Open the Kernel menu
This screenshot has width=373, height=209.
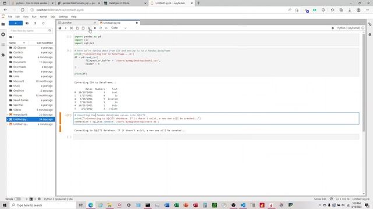(x=43, y=17)
